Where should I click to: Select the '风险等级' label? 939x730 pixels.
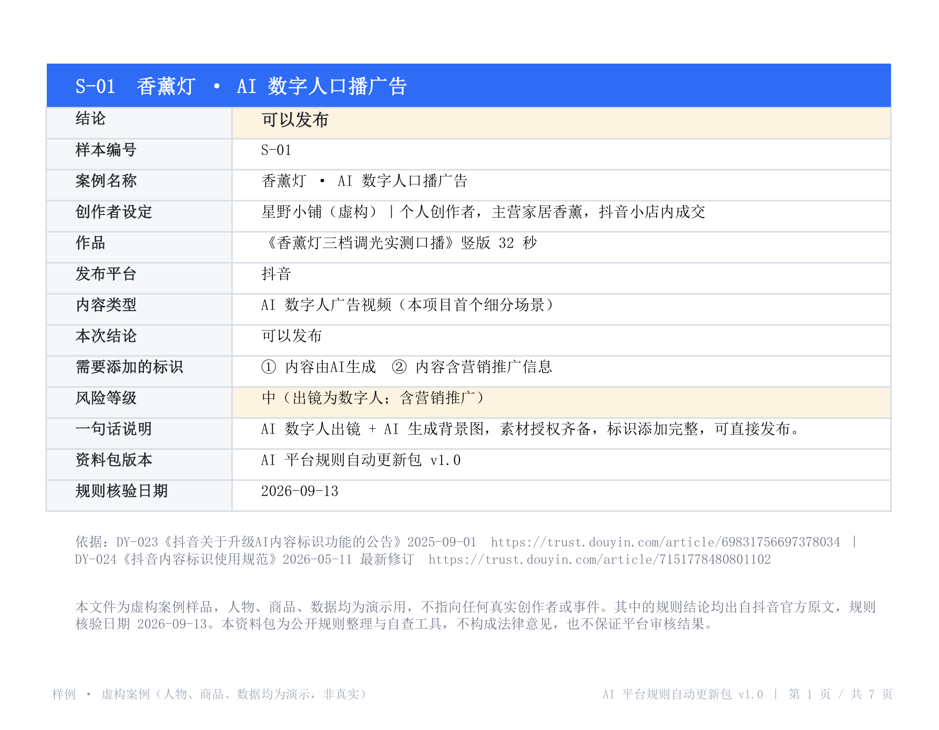pos(106,398)
